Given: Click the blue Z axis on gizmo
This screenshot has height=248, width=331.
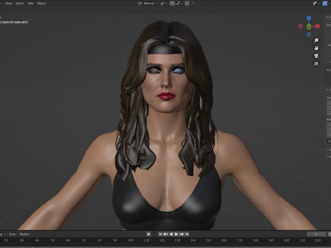Looking at the screenshot, I should point(309,18).
